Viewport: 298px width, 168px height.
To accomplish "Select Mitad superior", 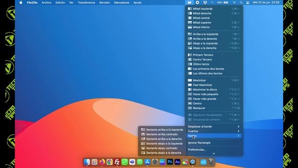I will coord(214,22).
